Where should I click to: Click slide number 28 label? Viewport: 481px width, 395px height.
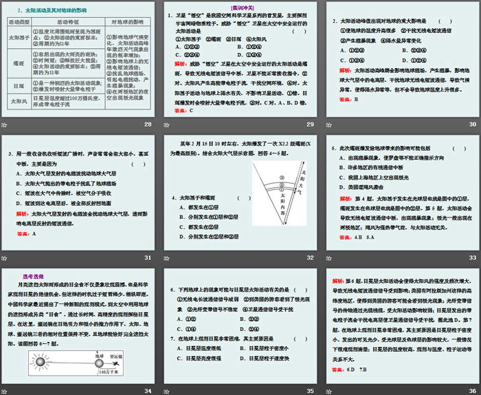[148, 125]
